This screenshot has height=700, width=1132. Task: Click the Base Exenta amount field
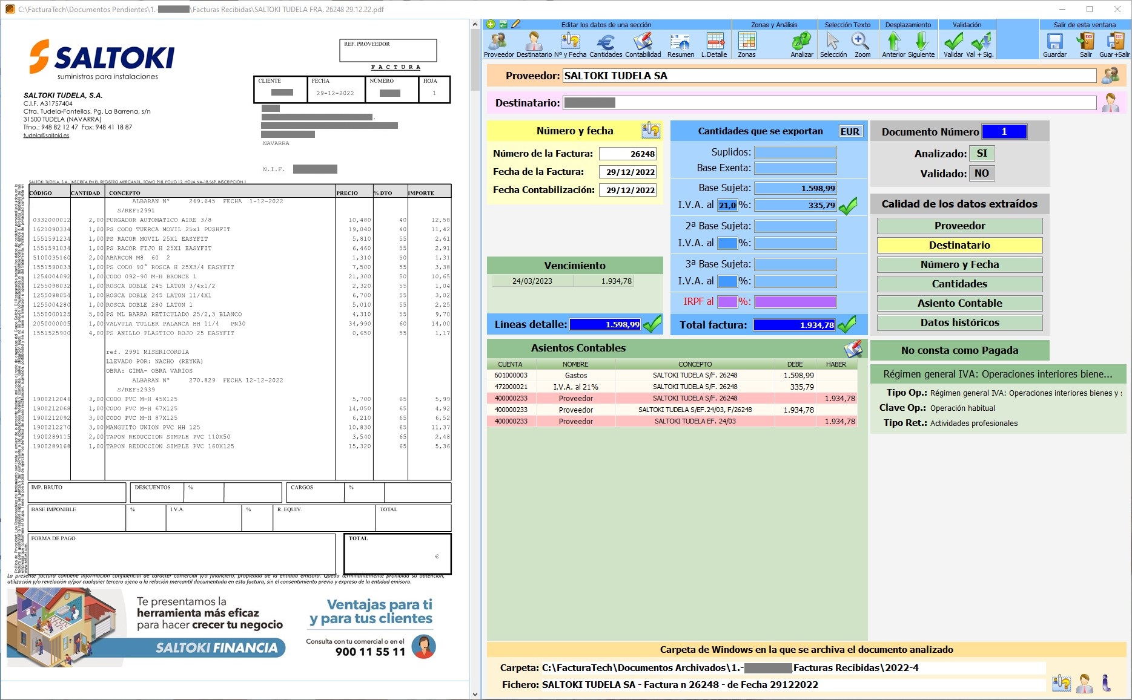coord(795,168)
